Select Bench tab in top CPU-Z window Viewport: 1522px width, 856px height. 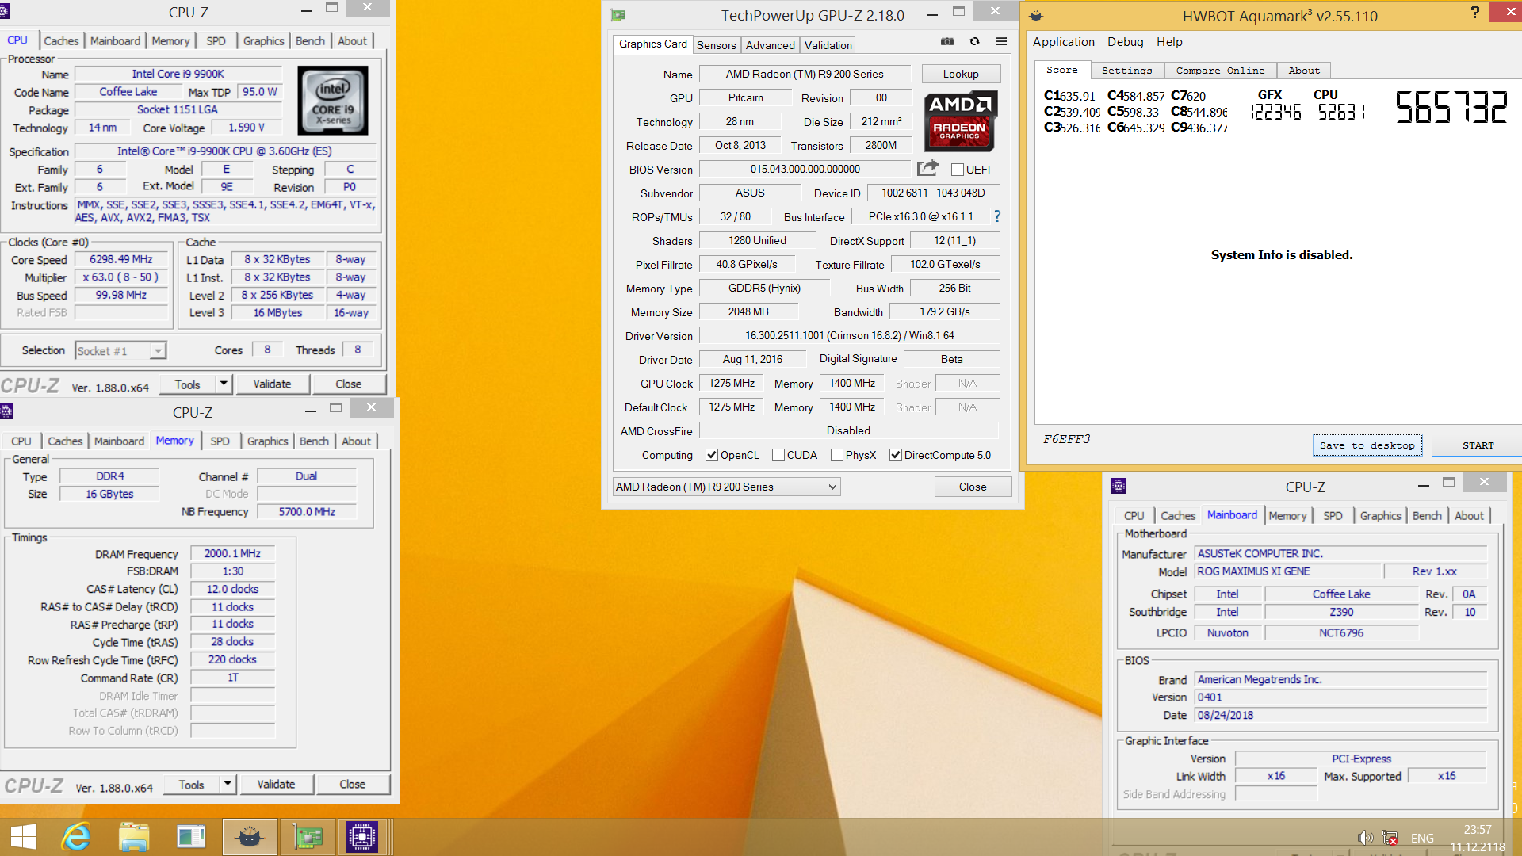point(310,40)
